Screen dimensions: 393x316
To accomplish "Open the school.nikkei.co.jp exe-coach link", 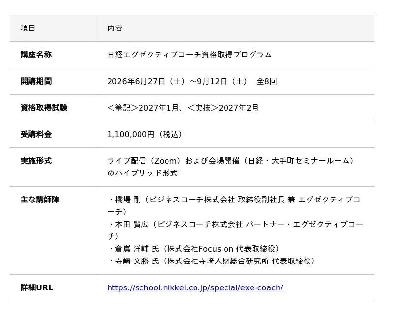I will (195, 287).
